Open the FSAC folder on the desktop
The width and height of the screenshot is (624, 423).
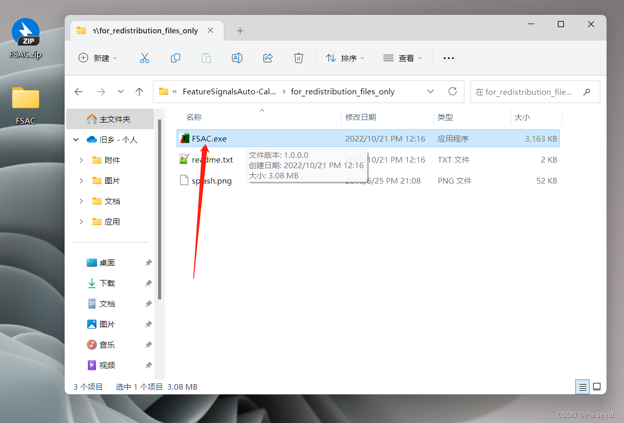pyautogui.click(x=26, y=97)
